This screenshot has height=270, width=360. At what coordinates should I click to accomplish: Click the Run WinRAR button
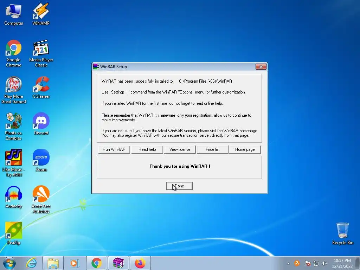tap(114, 149)
